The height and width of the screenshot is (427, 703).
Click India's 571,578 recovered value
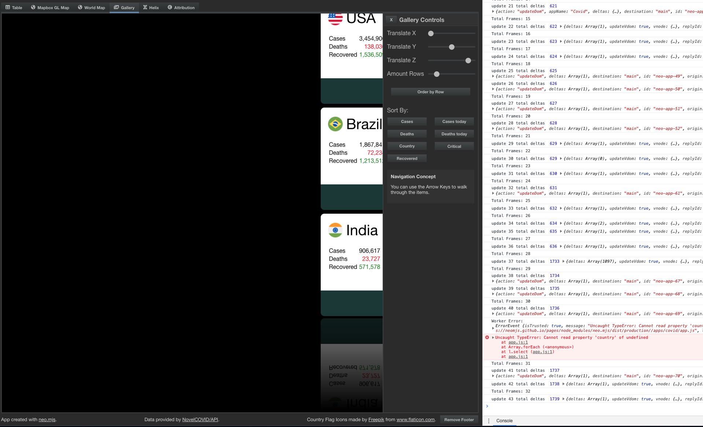click(x=369, y=267)
